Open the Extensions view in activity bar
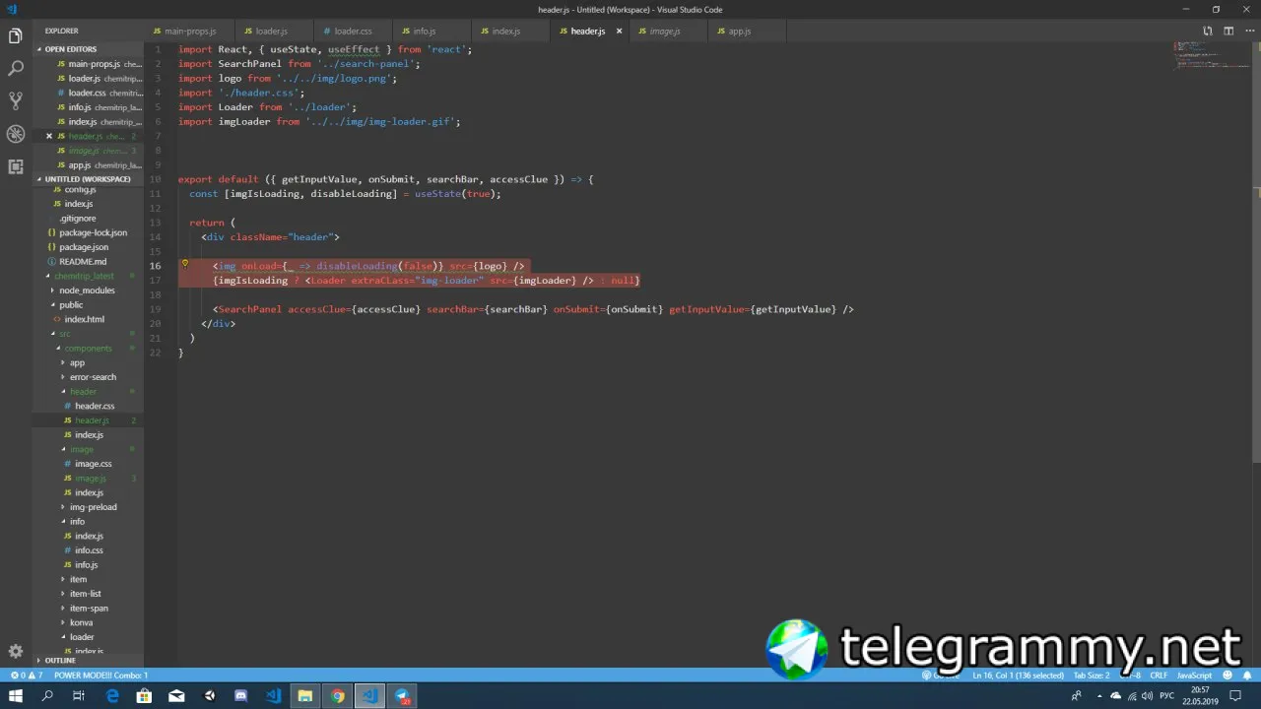Screen dimensions: 1261x709 pos(15,166)
